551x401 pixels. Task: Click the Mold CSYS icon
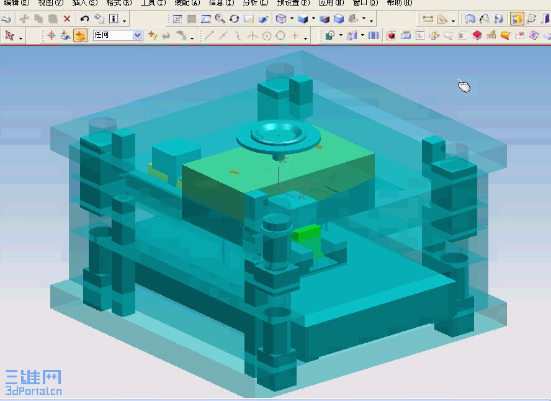point(434,35)
